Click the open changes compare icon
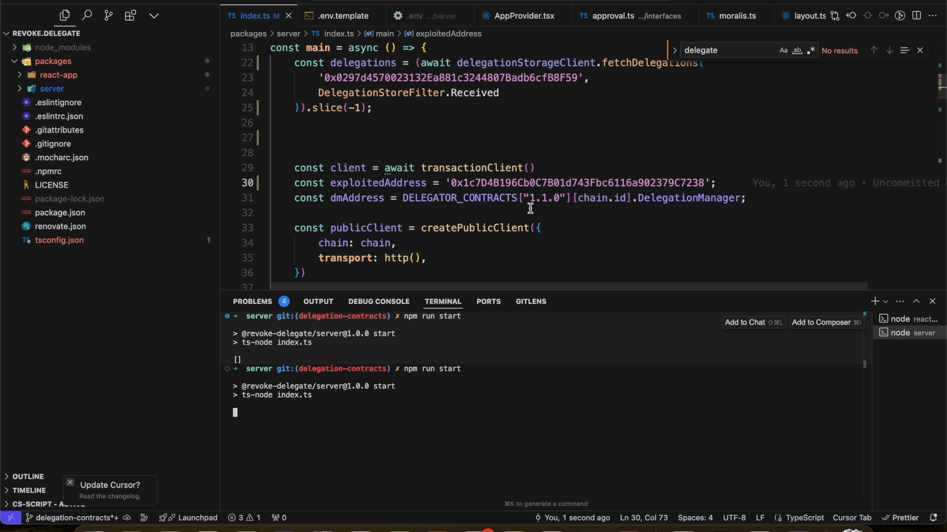Viewport: 947px width, 532px height. point(835,16)
